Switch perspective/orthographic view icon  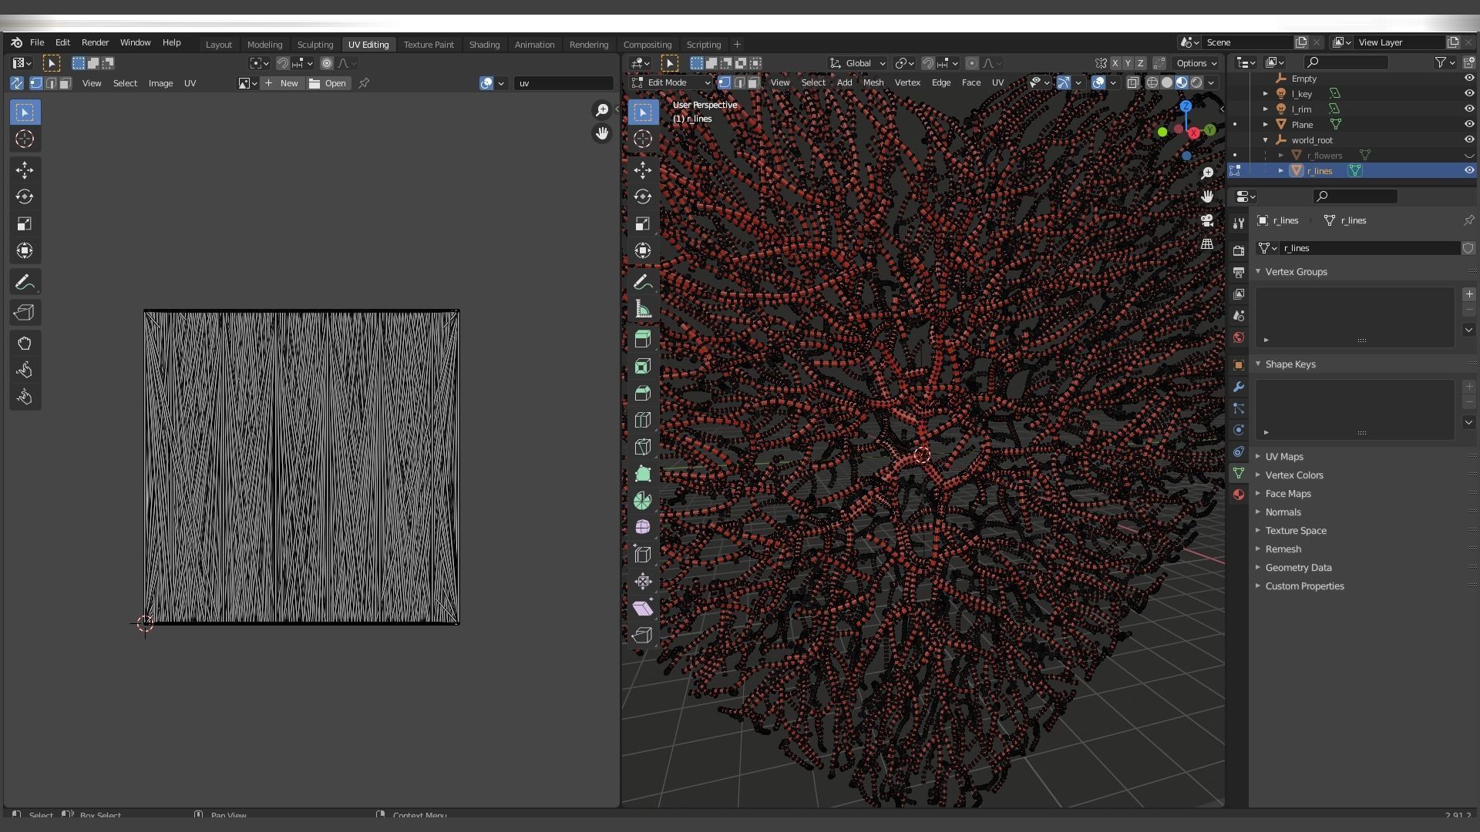coord(1207,244)
